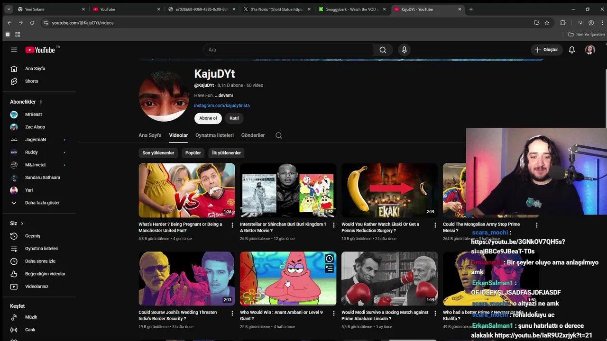Open options menu for Ekaki video
607x341 pixels.
[x=435, y=225]
